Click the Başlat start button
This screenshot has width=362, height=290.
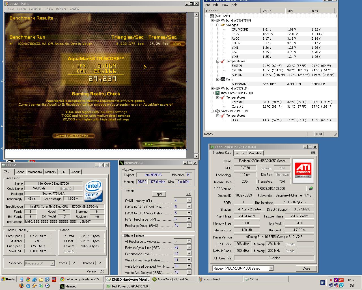9,279
